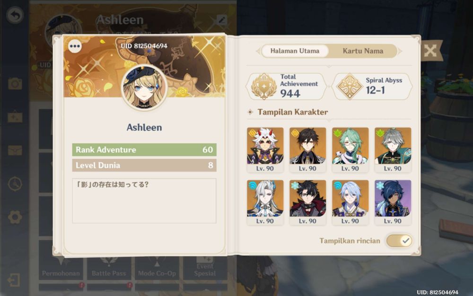
Task: Click the Ashleen profile avatar portrait
Action: tap(144, 88)
